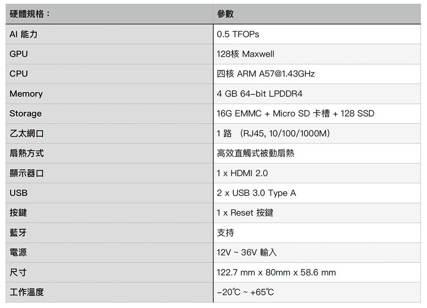Viewport: 427px width, 308px height.
Task: Click the 硬體規格 header cell
Action: [30, 14]
